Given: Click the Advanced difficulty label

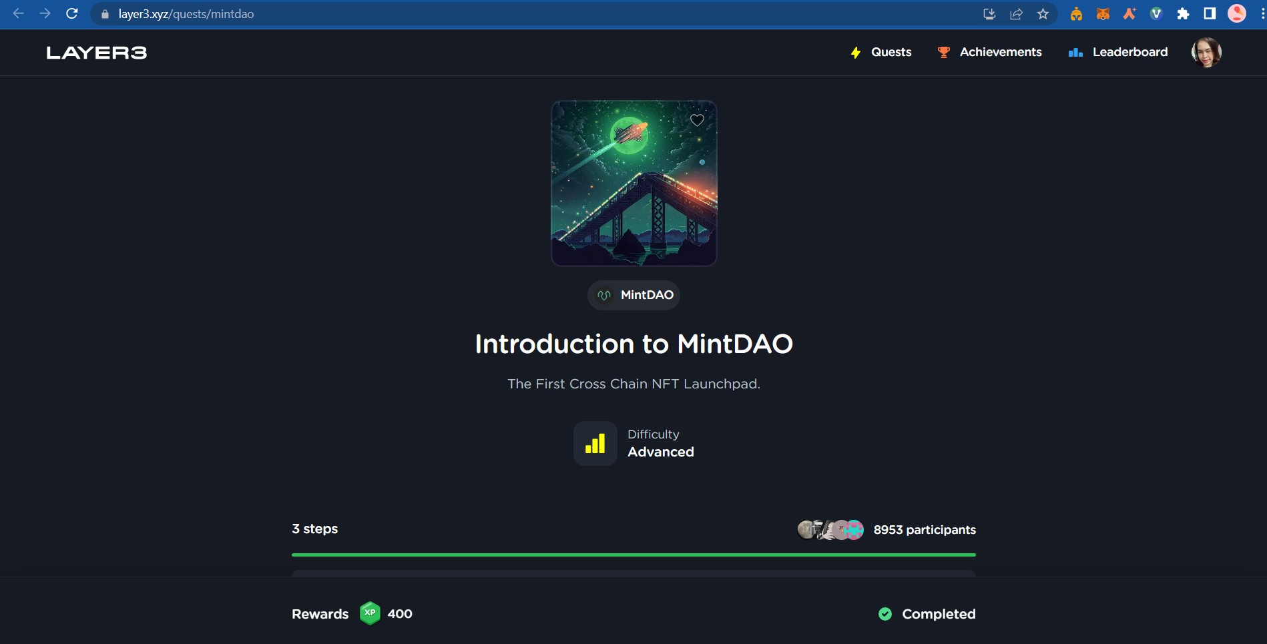Looking at the screenshot, I should pos(661,452).
